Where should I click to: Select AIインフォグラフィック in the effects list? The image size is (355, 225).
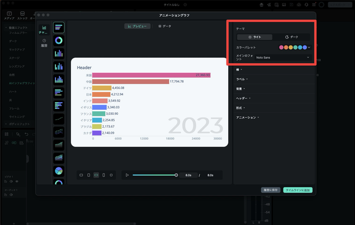22,83
